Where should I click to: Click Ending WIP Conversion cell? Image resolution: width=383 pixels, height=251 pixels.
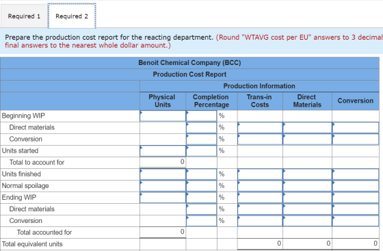(x=356, y=198)
